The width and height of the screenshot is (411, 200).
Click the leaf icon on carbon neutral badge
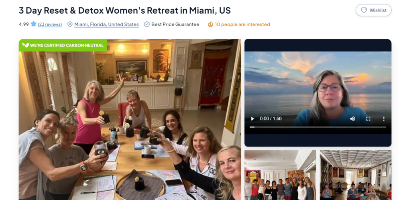pyautogui.click(x=25, y=45)
